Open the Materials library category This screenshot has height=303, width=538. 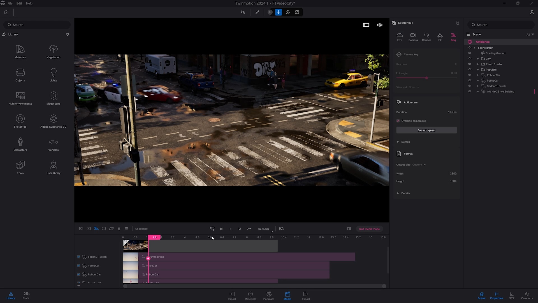tap(20, 52)
